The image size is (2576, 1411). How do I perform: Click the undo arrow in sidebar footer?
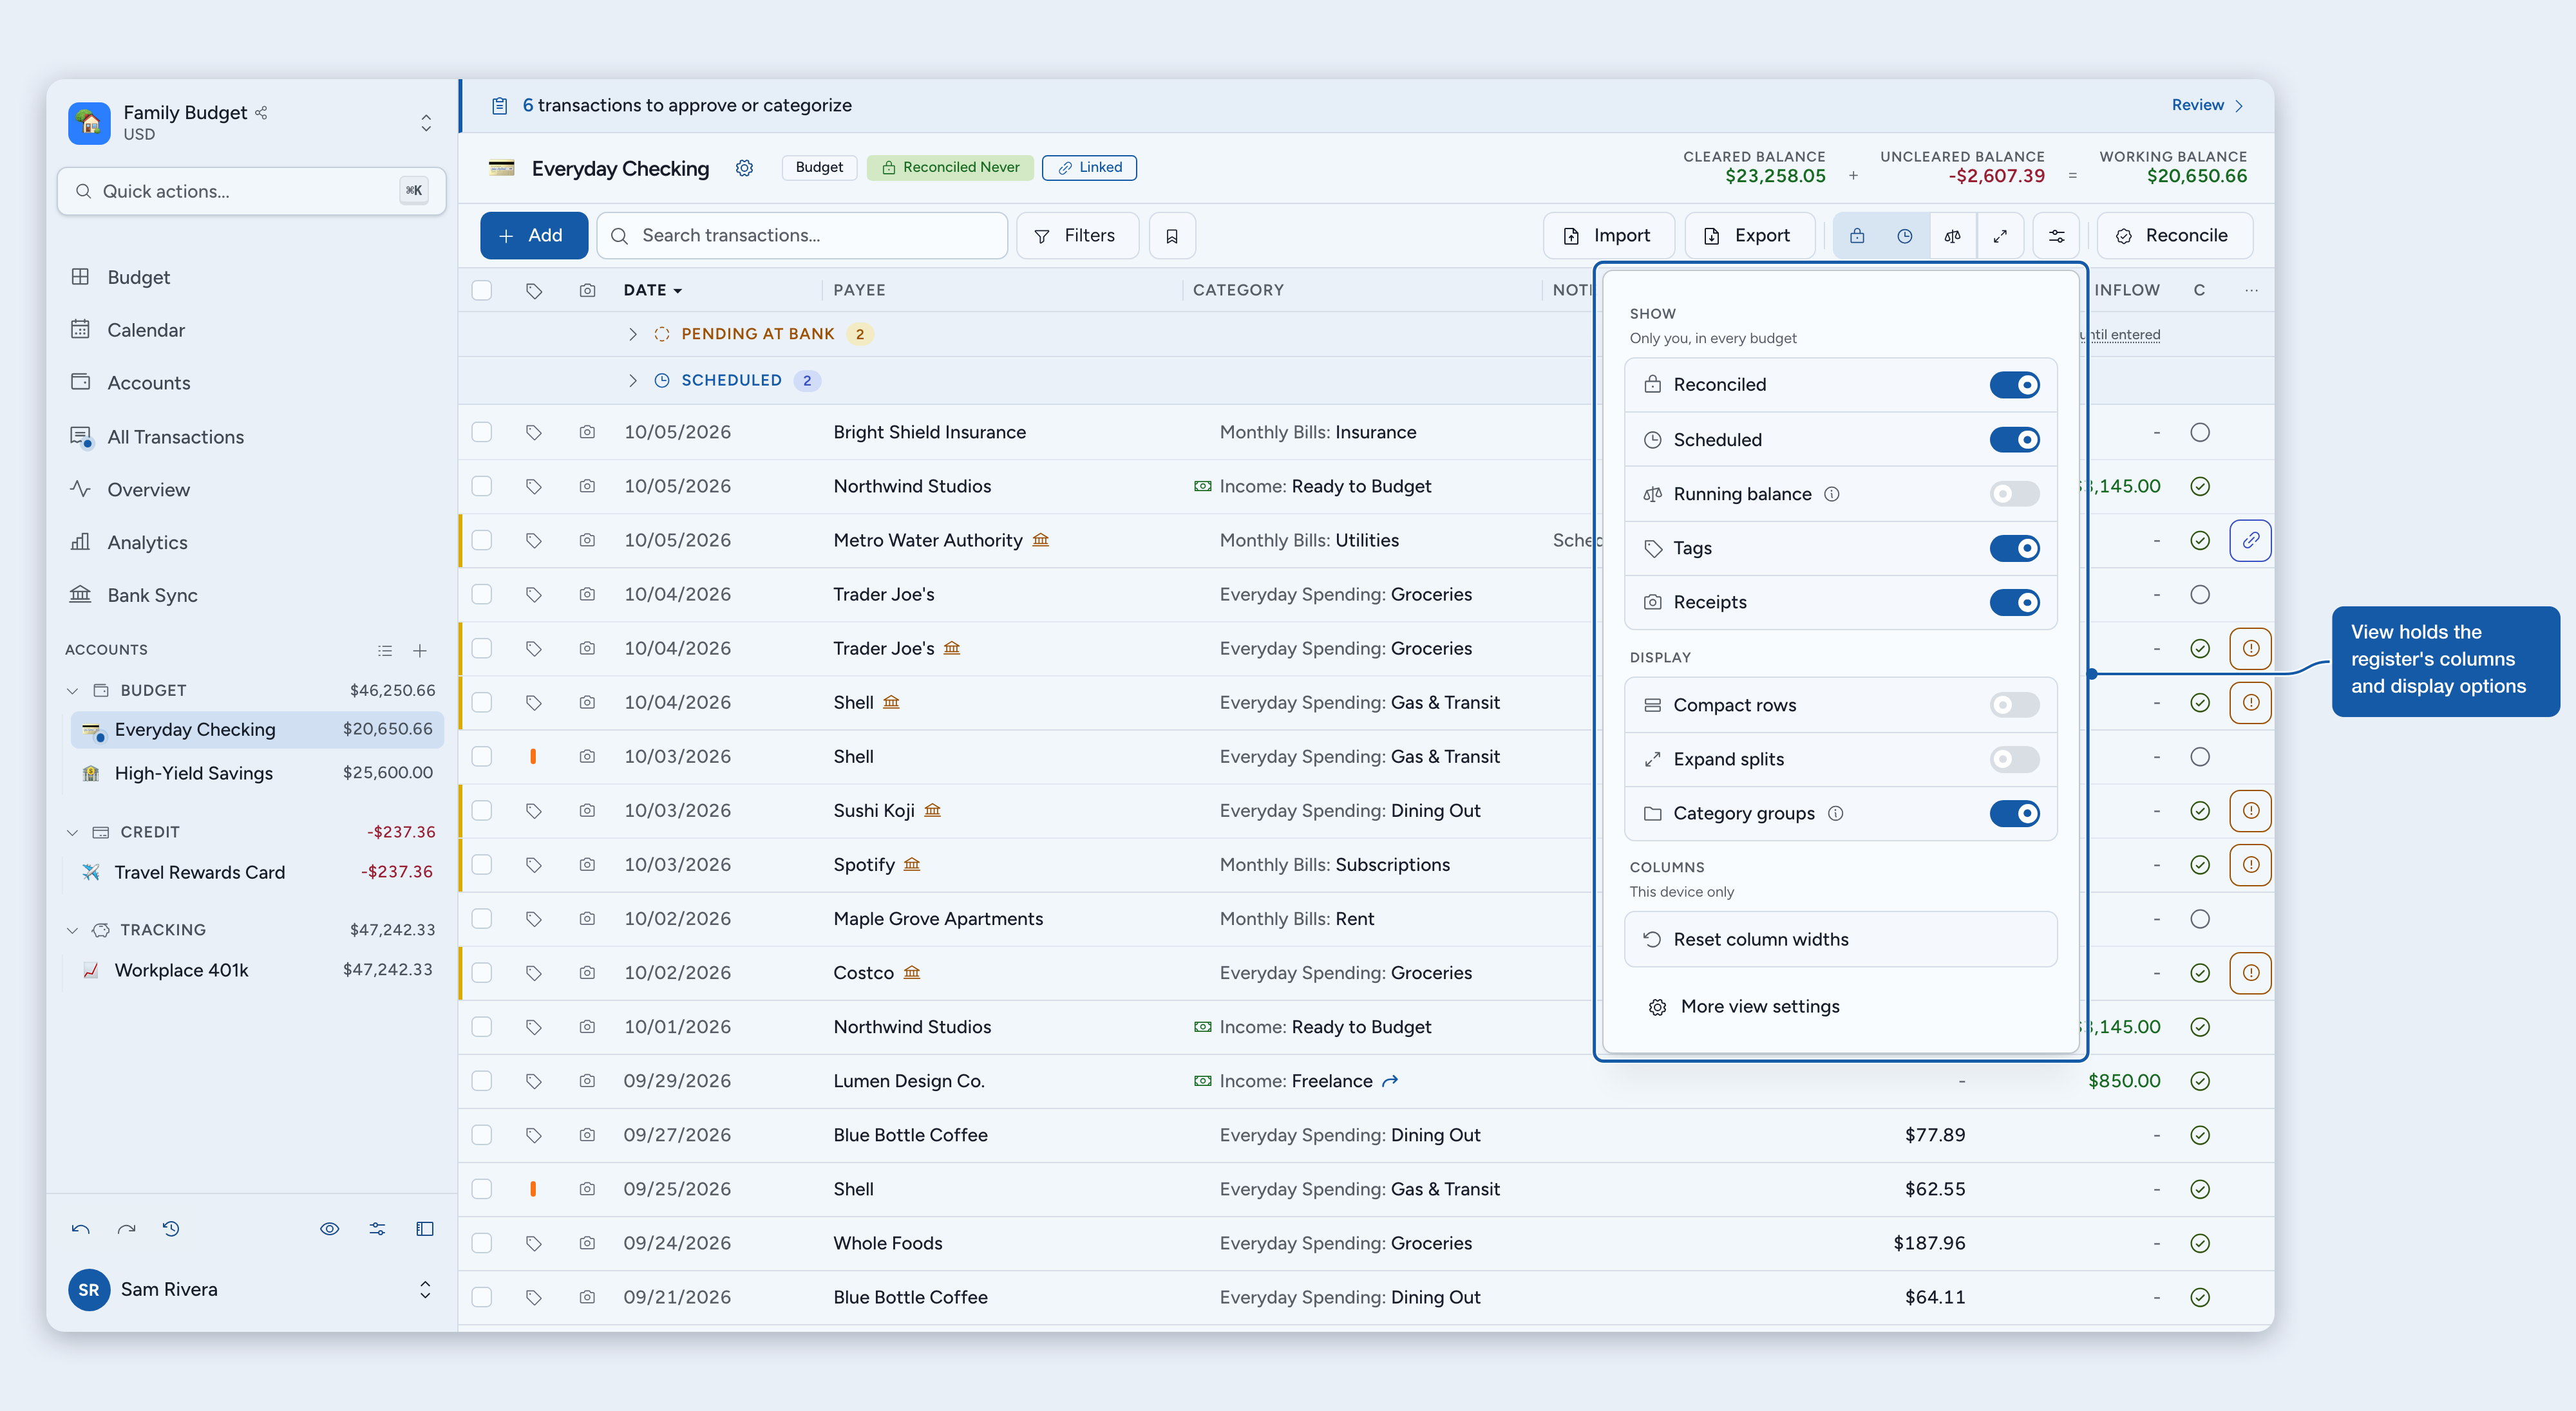(81, 1229)
